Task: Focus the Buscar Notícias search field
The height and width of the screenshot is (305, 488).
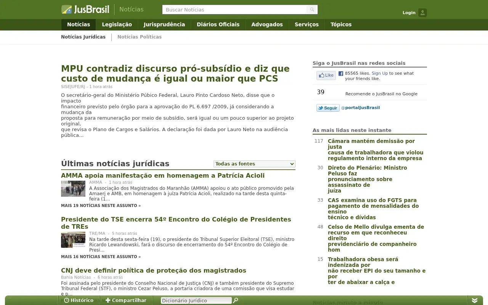Action: [234, 10]
